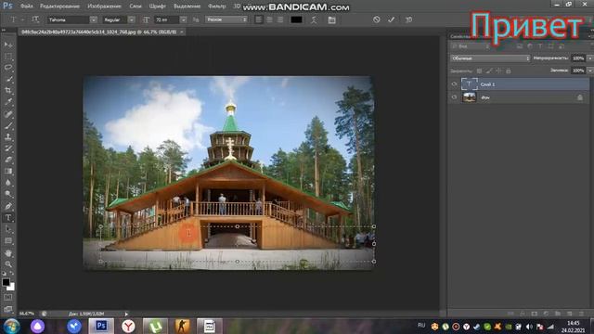Select the Horizontal Type tool

8,218
